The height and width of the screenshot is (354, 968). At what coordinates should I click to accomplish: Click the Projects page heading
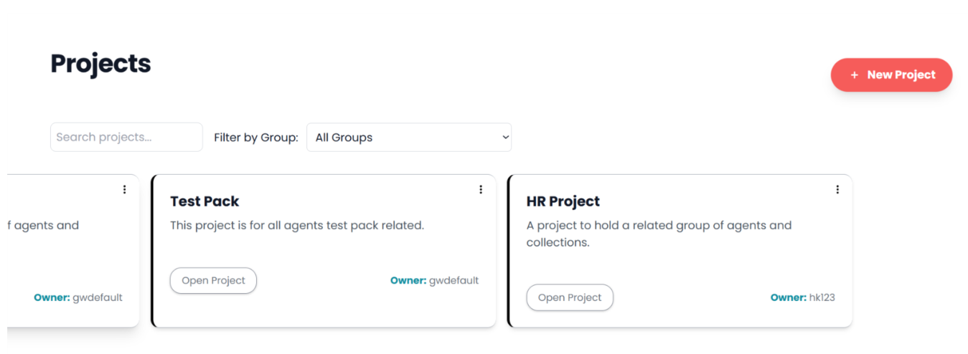pyautogui.click(x=100, y=64)
